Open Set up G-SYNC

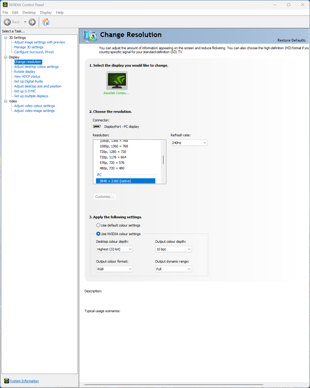(x=25, y=91)
